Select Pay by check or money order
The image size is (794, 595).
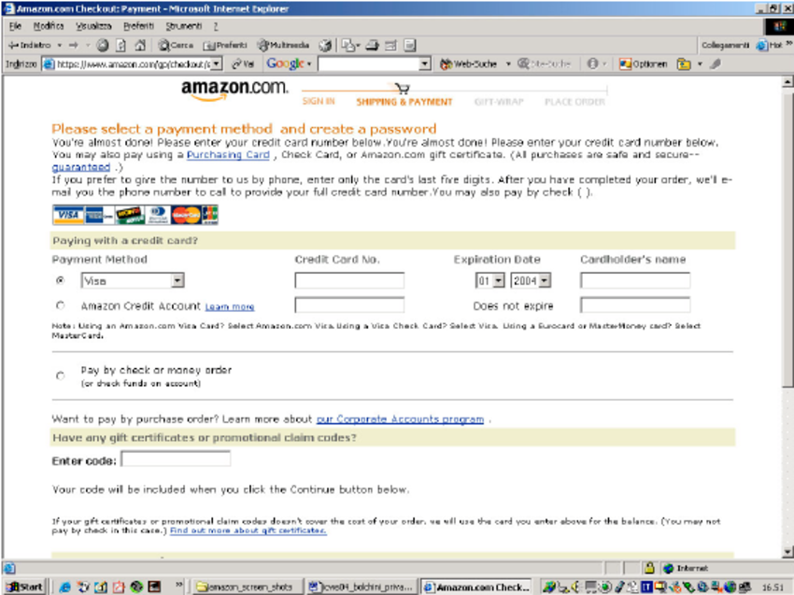click(x=61, y=375)
